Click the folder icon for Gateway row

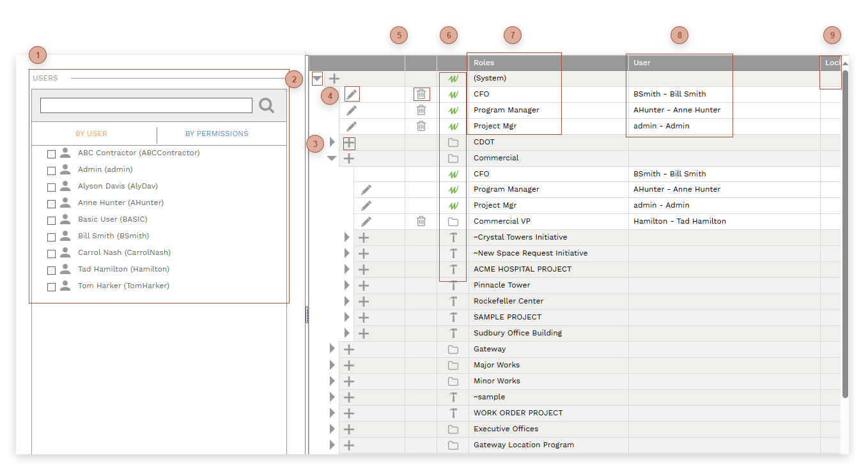point(453,350)
